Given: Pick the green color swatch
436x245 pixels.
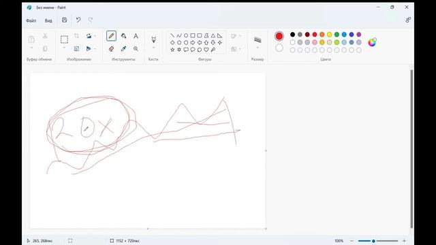Looking at the screenshot, I should pos(337,35).
